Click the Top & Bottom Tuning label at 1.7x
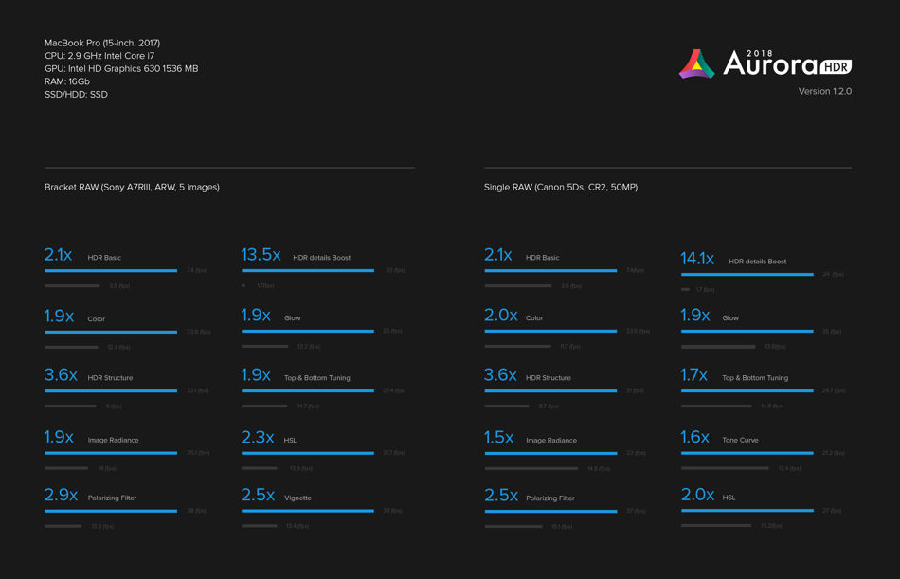This screenshot has width=900, height=579. (x=755, y=378)
